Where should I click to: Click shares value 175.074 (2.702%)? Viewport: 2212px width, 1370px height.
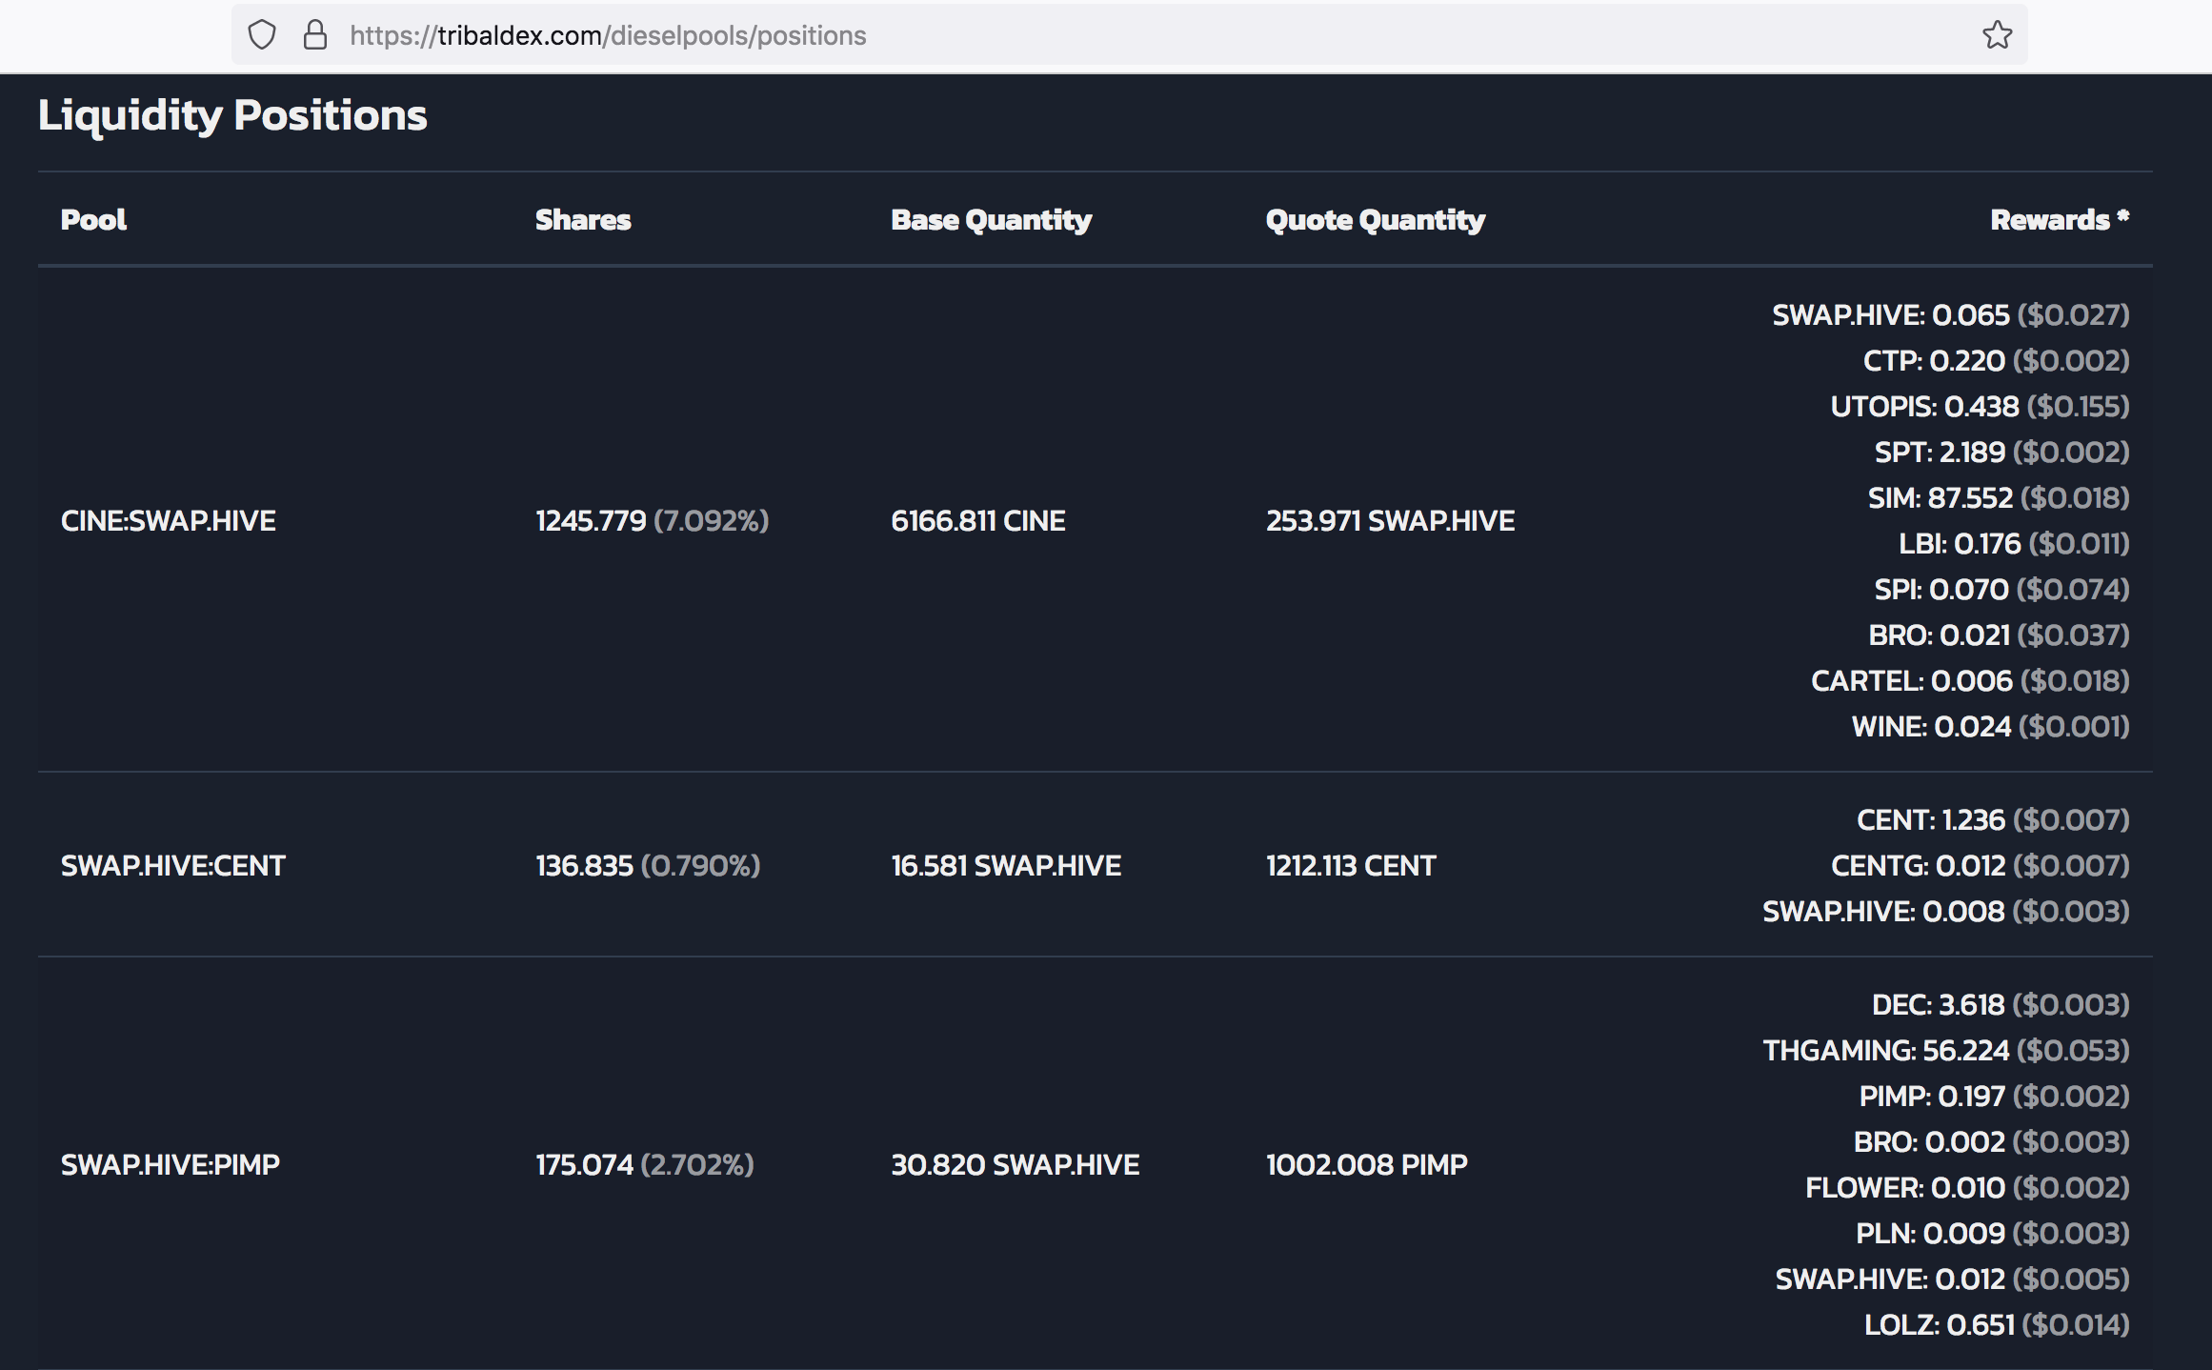click(645, 1165)
